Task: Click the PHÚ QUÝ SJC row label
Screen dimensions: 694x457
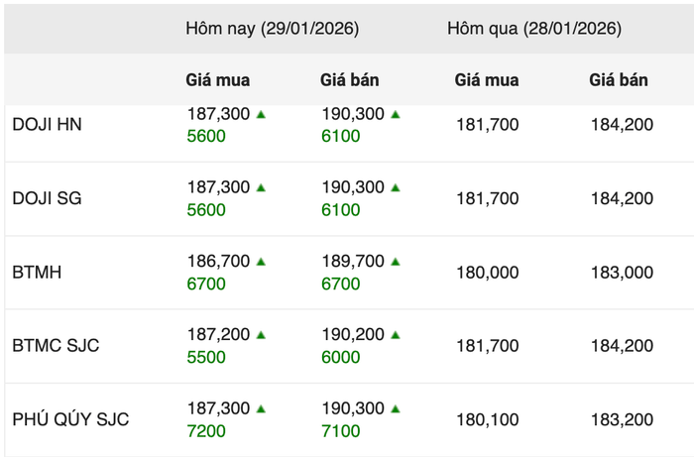Action: coord(70,419)
